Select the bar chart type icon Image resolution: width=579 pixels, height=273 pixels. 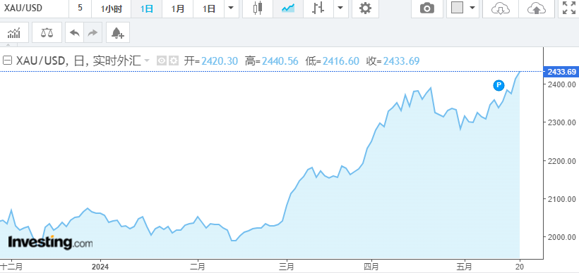click(x=318, y=8)
